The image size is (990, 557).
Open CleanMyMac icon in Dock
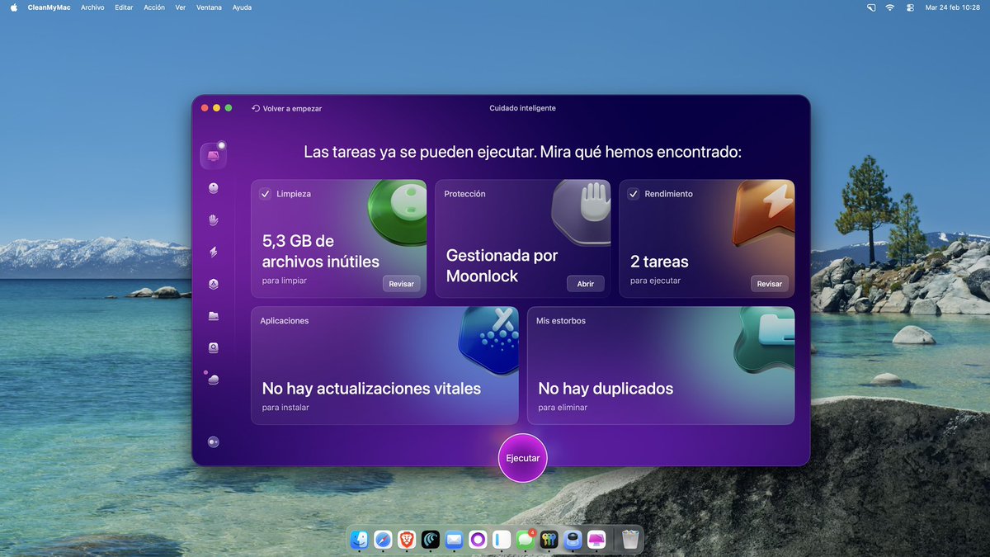[x=596, y=540]
